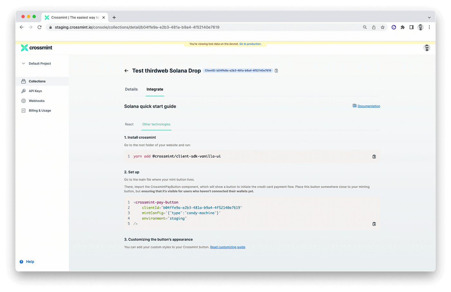Open the user avatar in the Crossmint header
Screen dimensions: 451x292
click(427, 48)
